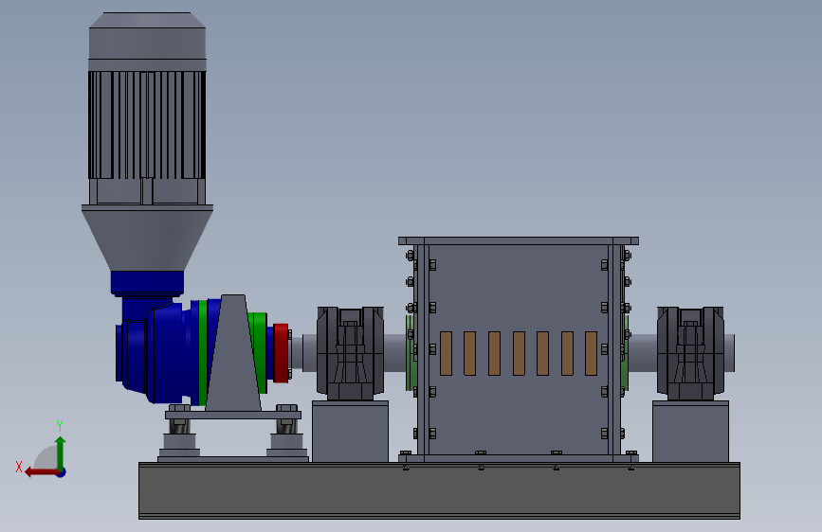Select the leftmost brown slot on the chamber
Image resolution: width=822 pixels, height=532 pixels.
[447, 353]
